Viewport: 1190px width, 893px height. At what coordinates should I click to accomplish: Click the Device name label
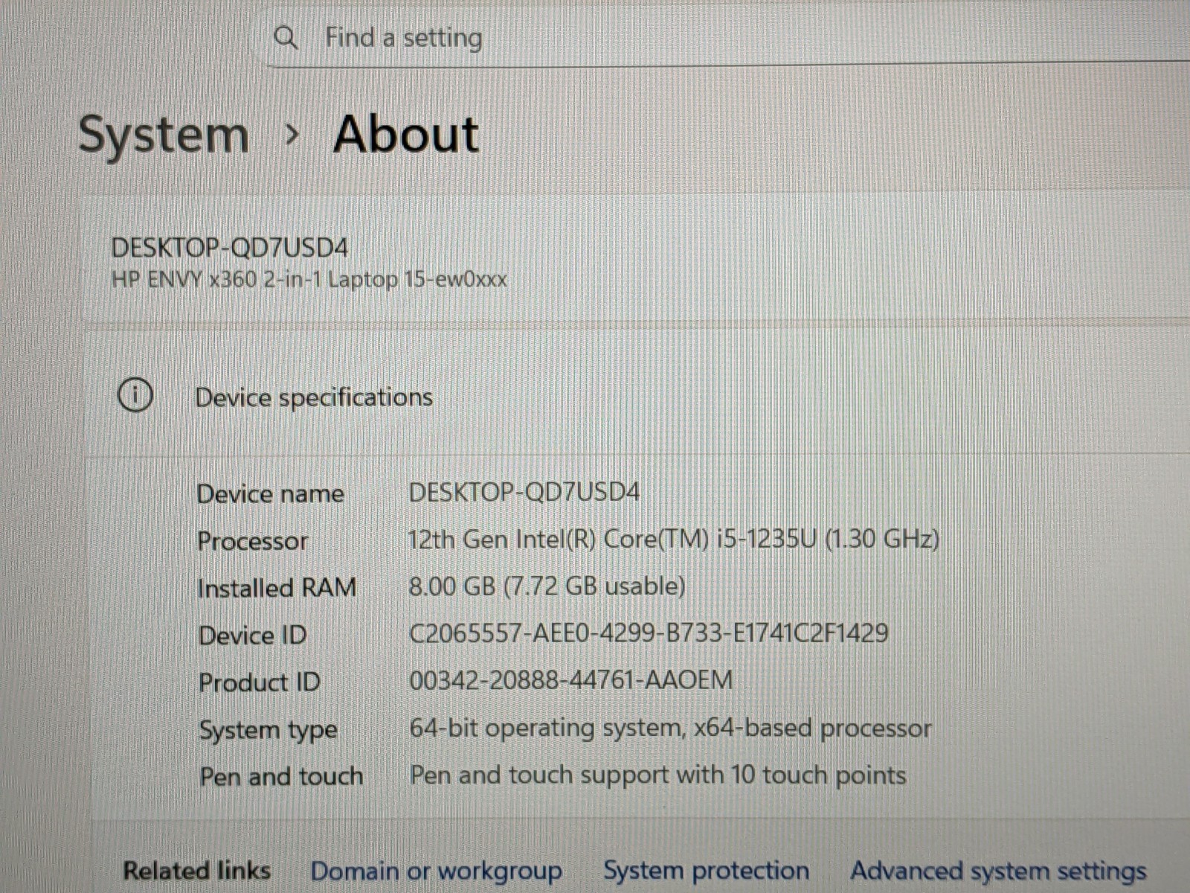click(x=271, y=493)
